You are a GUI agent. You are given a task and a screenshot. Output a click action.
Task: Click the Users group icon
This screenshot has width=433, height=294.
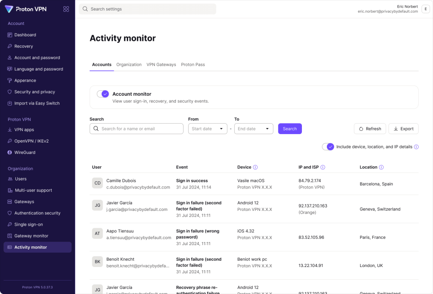pyautogui.click(x=10, y=179)
